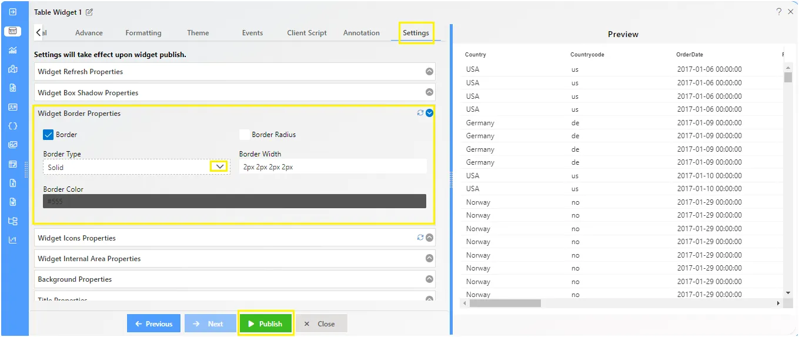Image resolution: width=799 pixels, height=337 pixels.
Task: Click the reset icon in Widget Border Properties
Action: pyautogui.click(x=420, y=113)
